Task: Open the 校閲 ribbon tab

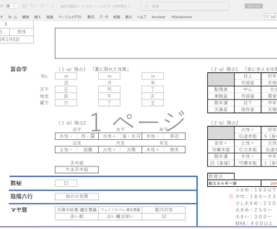Action: (116, 17)
